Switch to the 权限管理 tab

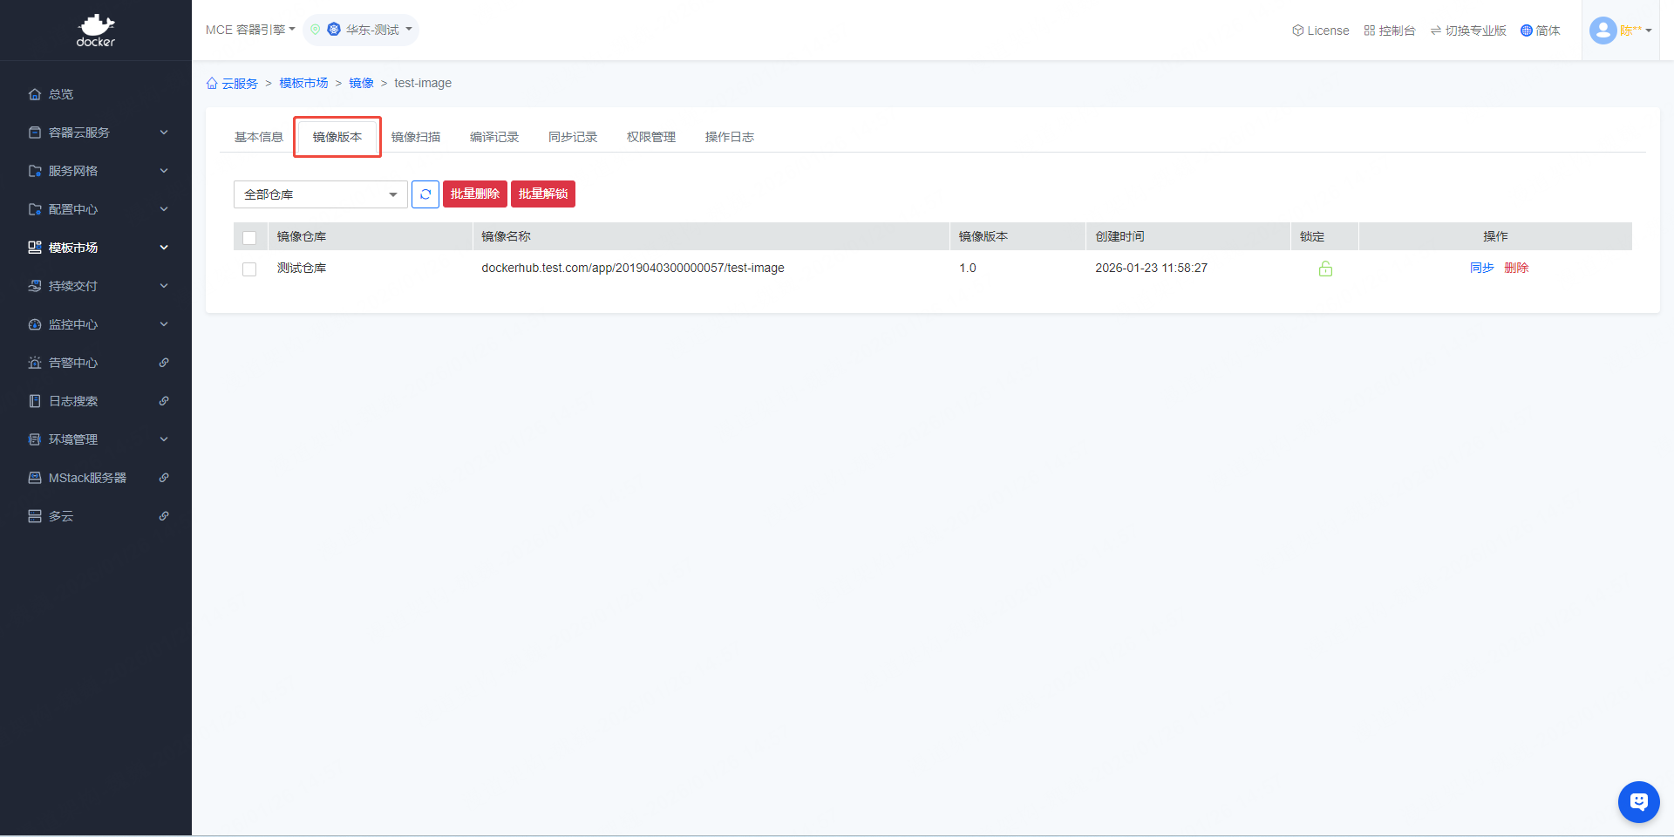coord(650,137)
